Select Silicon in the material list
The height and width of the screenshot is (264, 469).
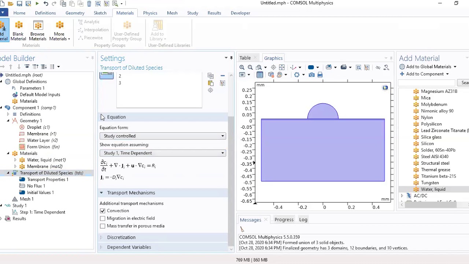(x=427, y=144)
